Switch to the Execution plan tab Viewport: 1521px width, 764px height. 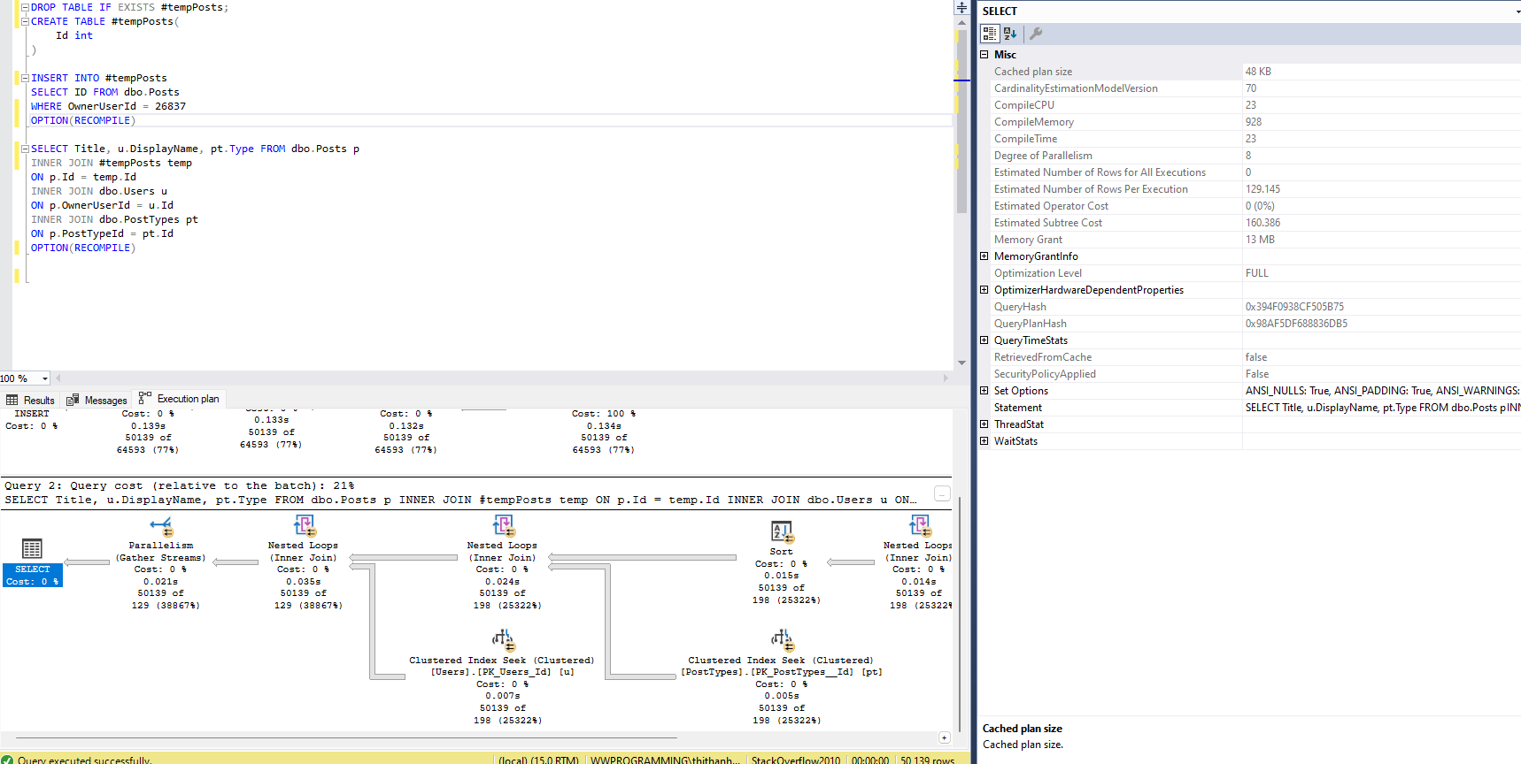point(179,399)
